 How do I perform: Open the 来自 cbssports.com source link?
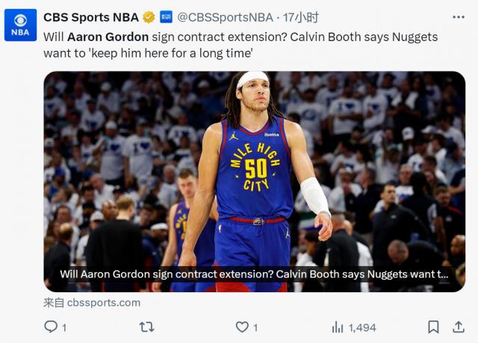click(92, 303)
